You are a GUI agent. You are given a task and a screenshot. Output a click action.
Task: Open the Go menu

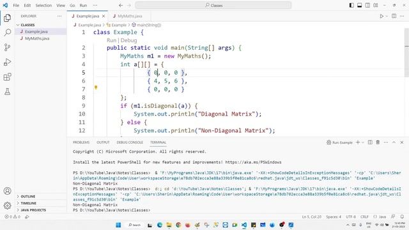(x=72, y=5)
